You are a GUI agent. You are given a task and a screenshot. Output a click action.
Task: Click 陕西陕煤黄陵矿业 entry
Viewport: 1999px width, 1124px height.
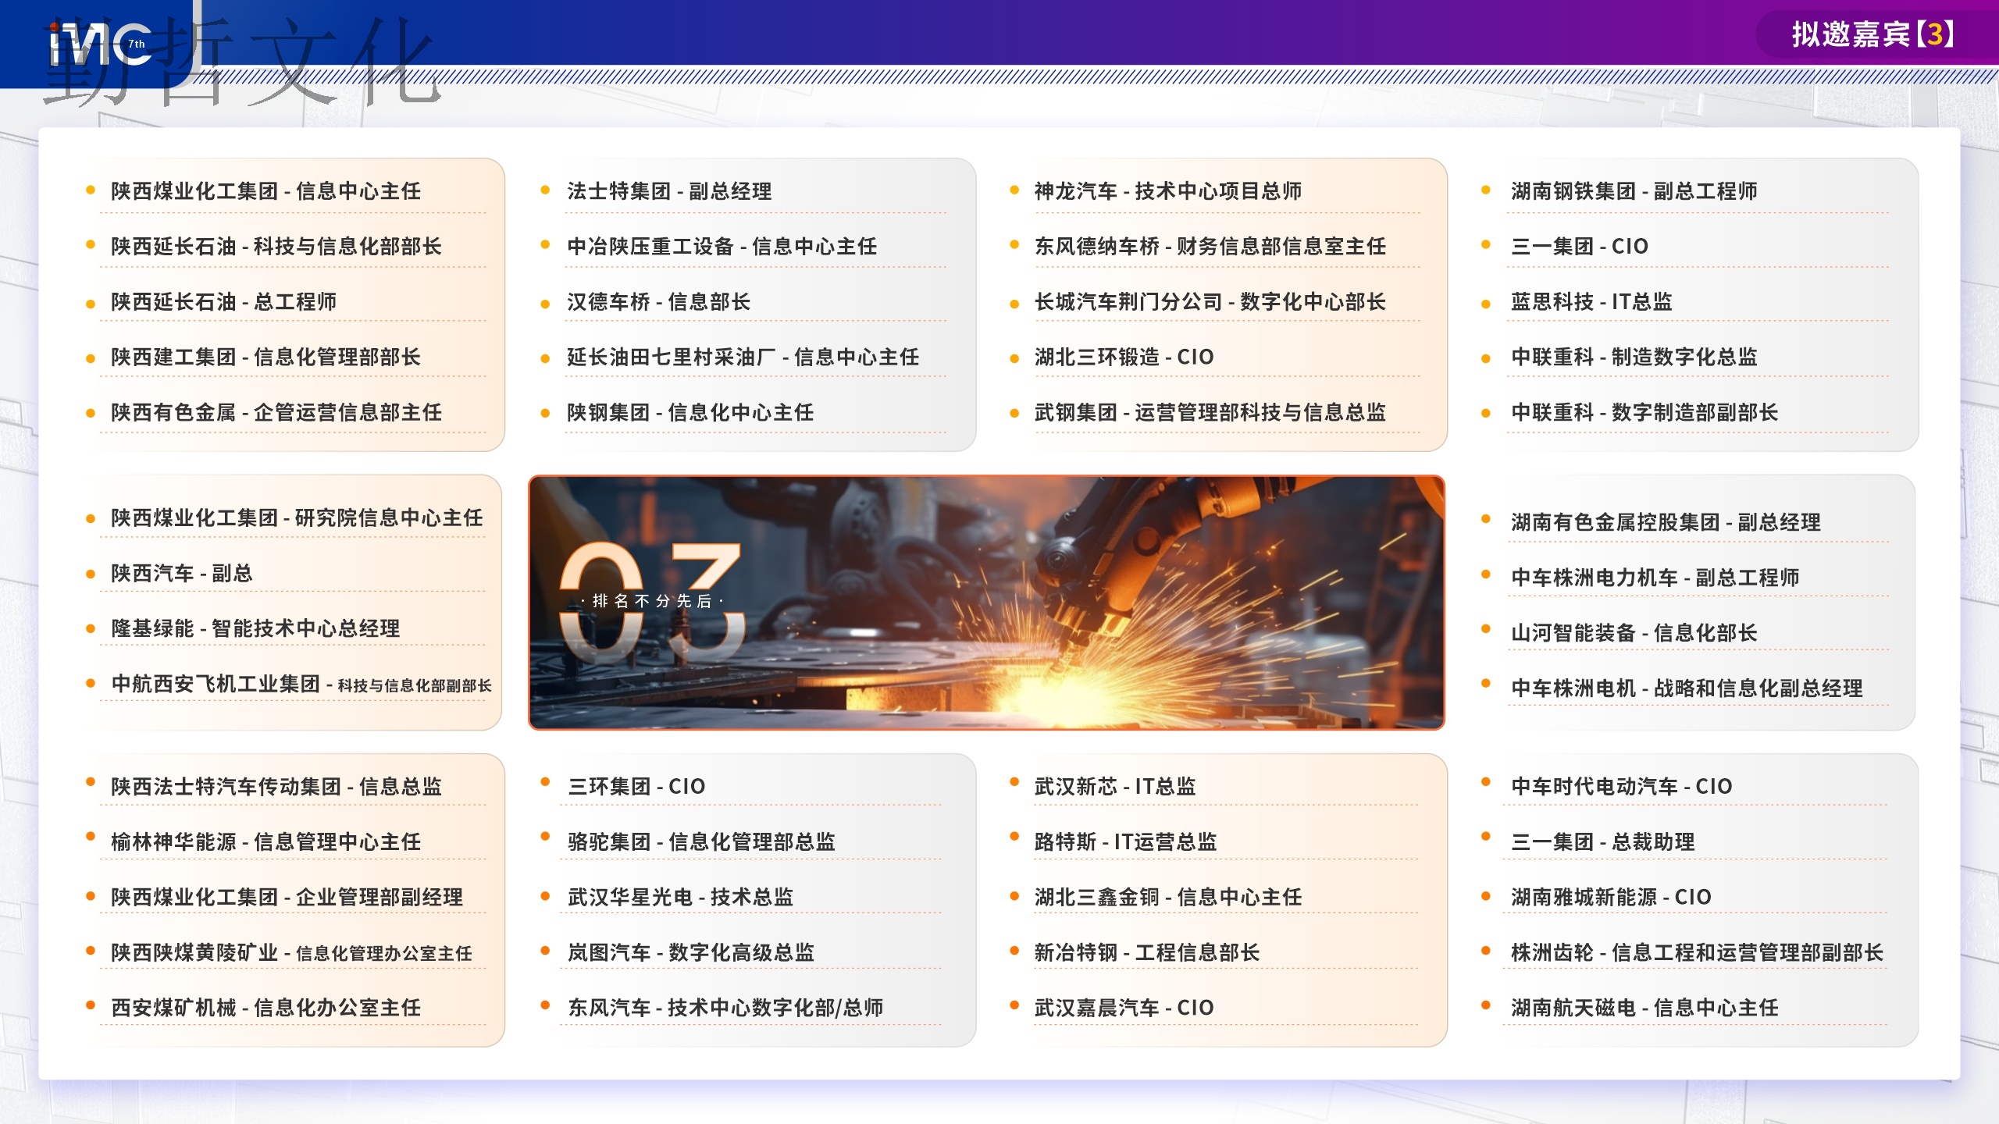pyautogui.click(x=291, y=953)
